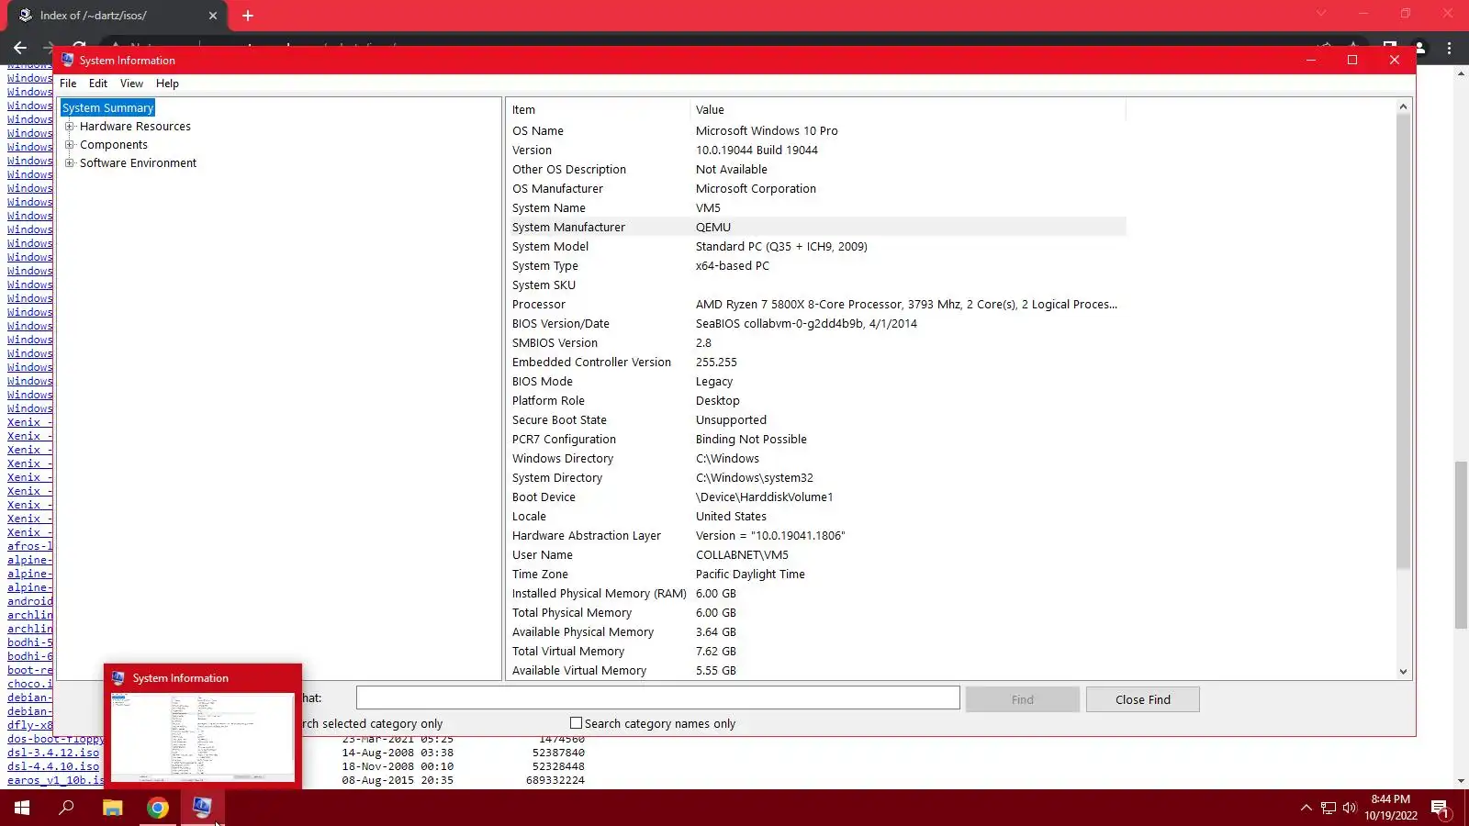
Task: Click the details list vertical scrollbar thumb
Action: (1403, 341)
